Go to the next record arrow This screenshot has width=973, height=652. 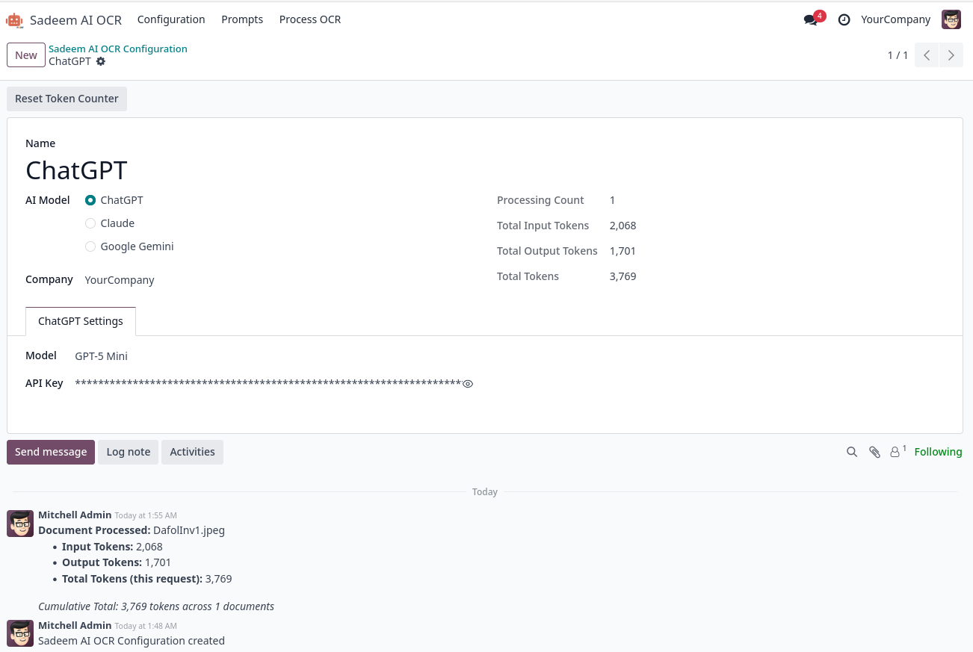tap(951, 55)
